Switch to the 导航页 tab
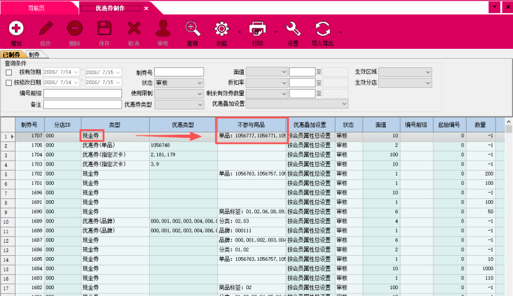Image resolution: width=513 pixels, height=296 pixels. [x=37, y=9]
